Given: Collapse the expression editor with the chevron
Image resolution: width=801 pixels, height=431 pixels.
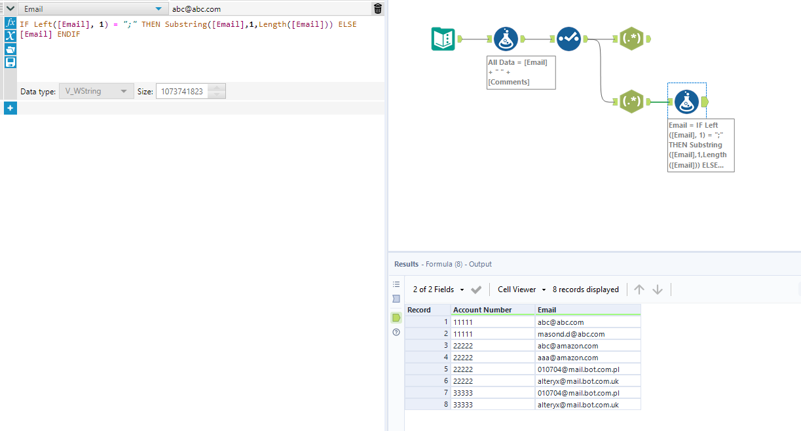Looking at the screenshot, I should coord(9,9).
